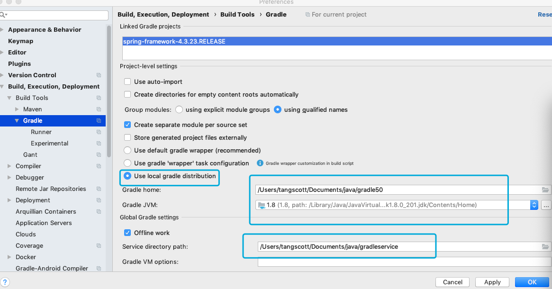Click the Apply button
The height and width of the screenshot is (289, 552).
click(492, 282)
